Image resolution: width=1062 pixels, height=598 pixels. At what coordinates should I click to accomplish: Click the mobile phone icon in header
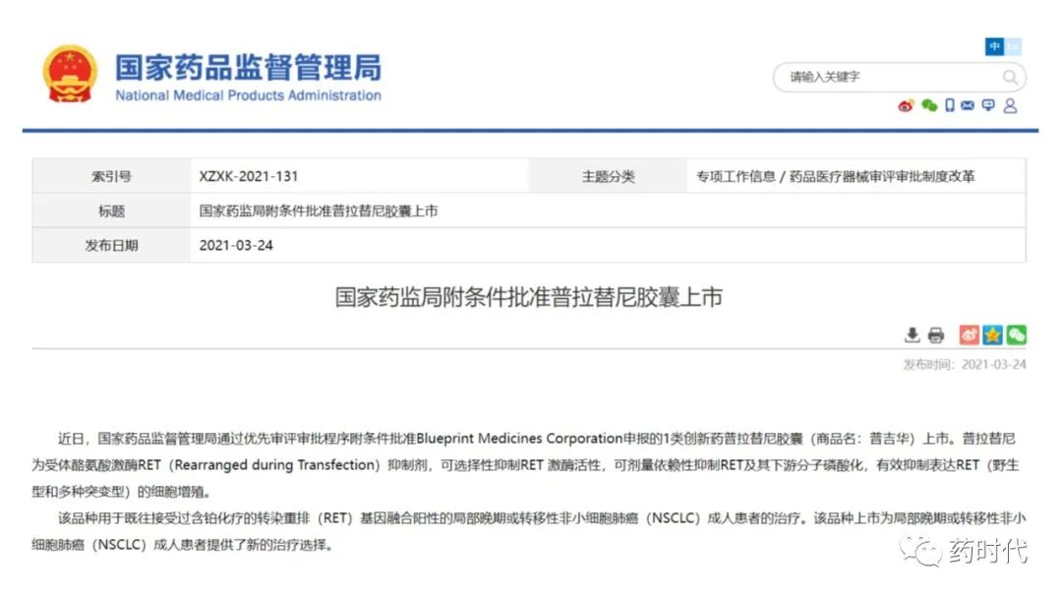click(x=950, y=105)
